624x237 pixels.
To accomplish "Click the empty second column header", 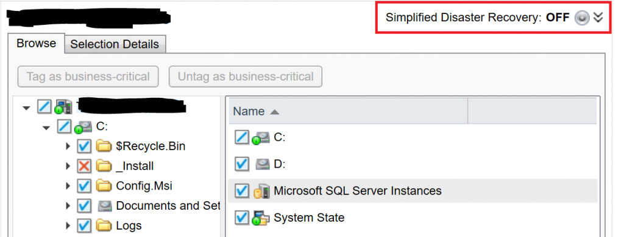I will click(532, 111).
